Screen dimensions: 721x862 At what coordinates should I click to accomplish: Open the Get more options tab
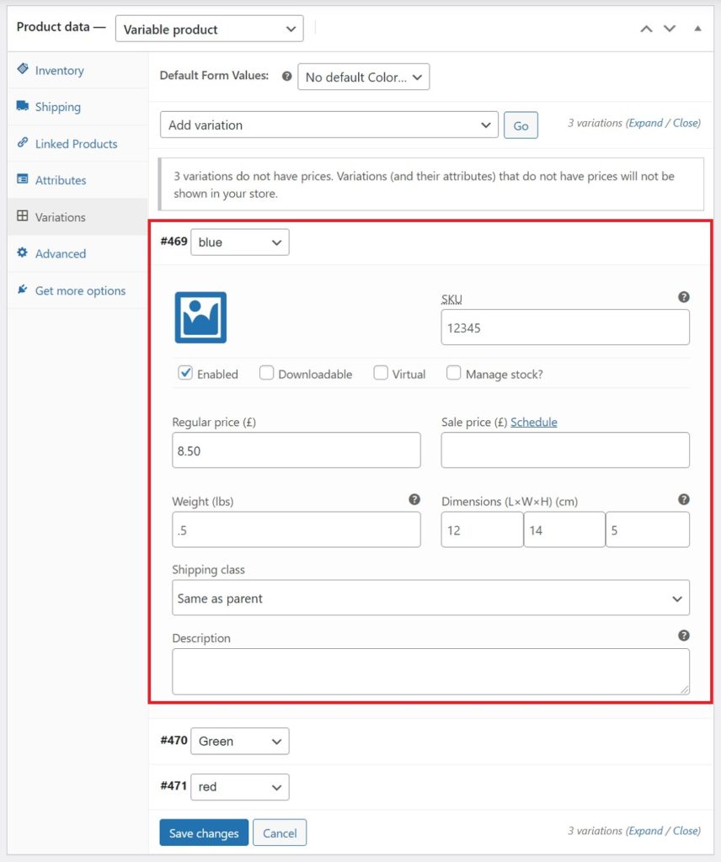(77, 290)
